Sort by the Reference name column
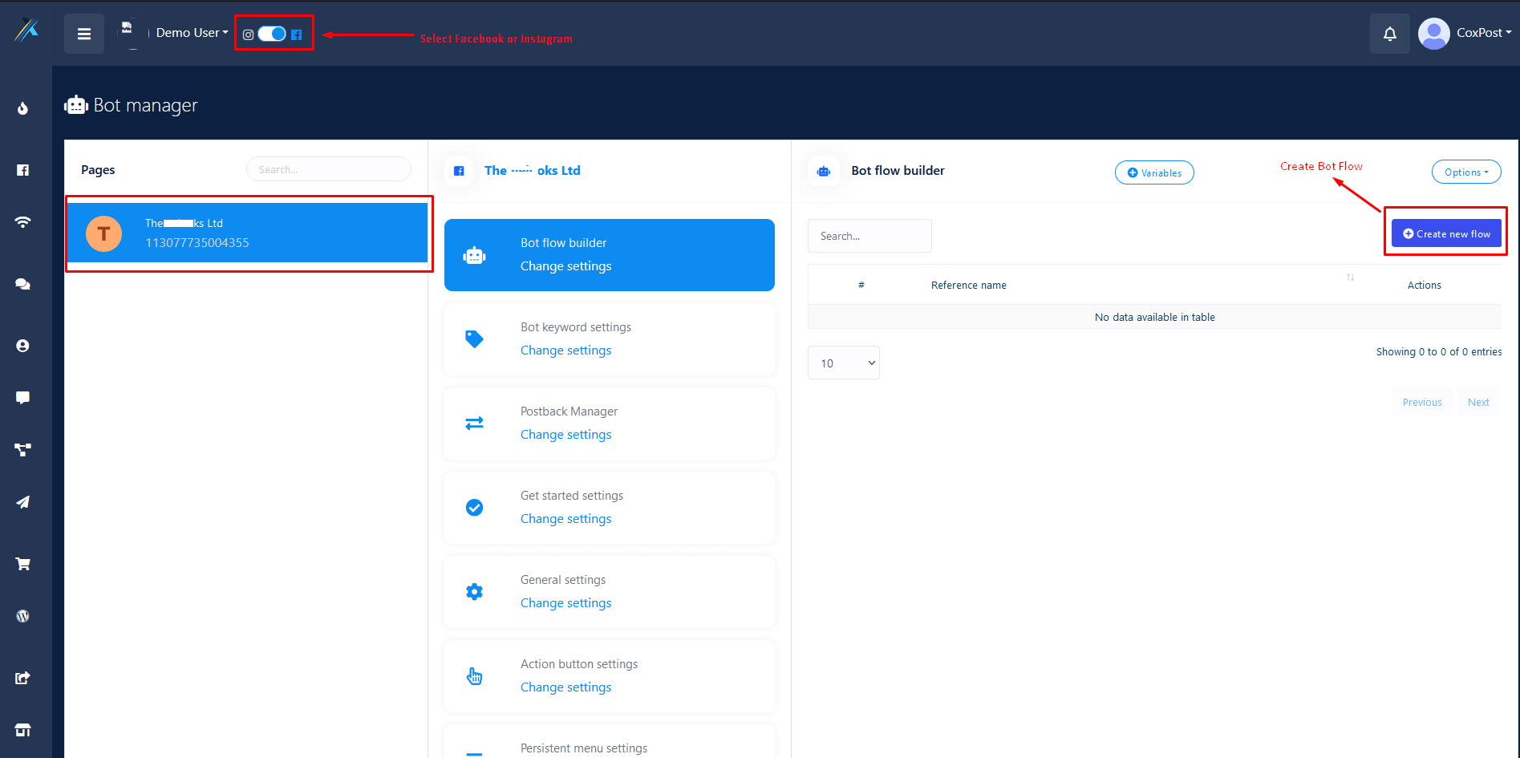The height and width of the screenshot is (758, 1520). [968, 285]
